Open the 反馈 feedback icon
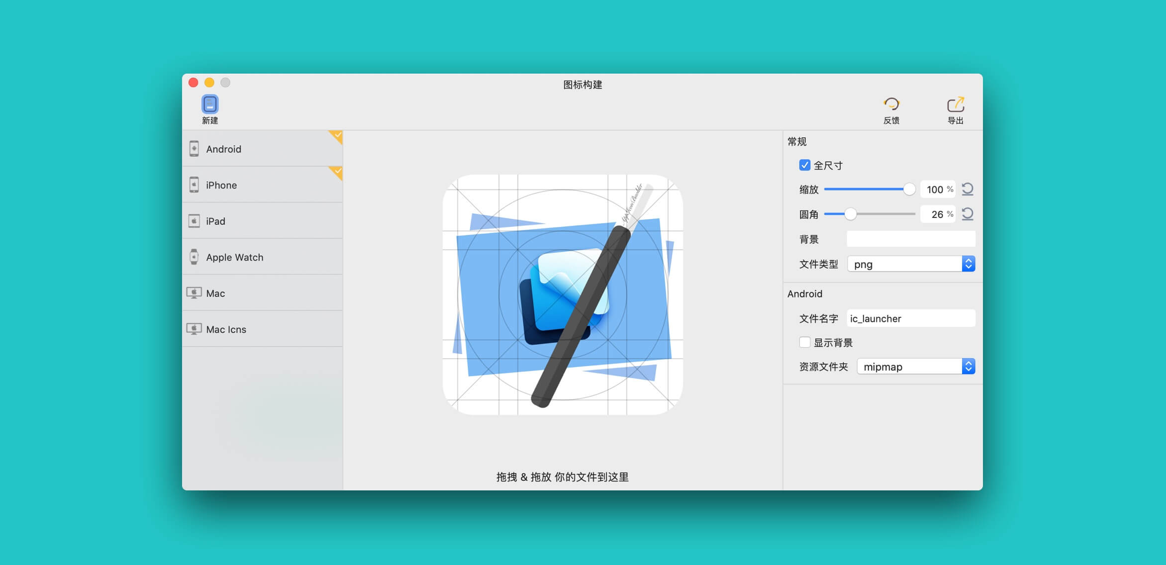The image size is (1166, 565). point(891,104)
